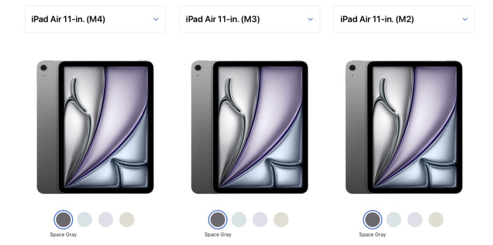Click the iPad Air M4 product image
Viewport: 493px width, 245px height.
pos(95,127)
